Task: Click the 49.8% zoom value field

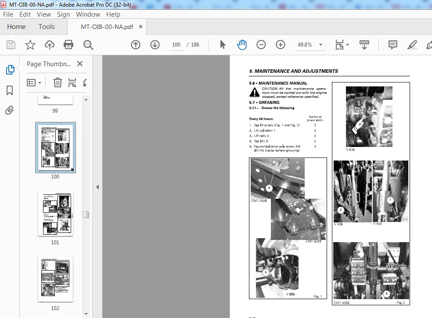Action: [x=305, y=45]
